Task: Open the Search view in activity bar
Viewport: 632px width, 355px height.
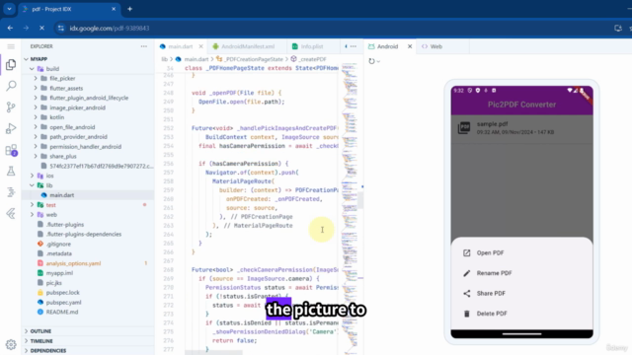Action: pyautogui.click(x=11, y=86)
